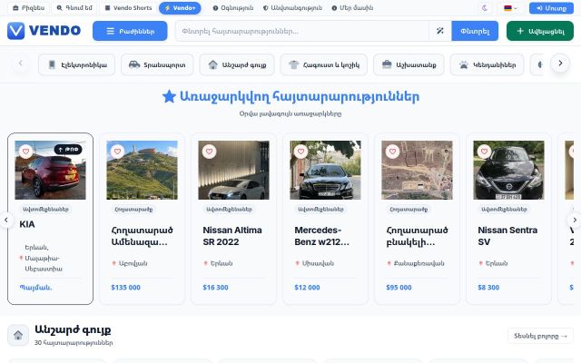Open the Մեր մասին link
Image resolution: width=581 pixels, height=363 pixels.
352,8
